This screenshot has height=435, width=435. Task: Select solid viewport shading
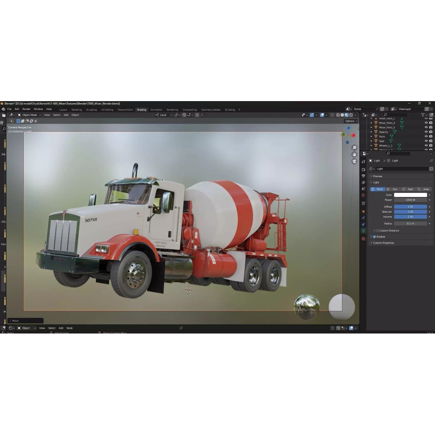(x=342, y=115)
